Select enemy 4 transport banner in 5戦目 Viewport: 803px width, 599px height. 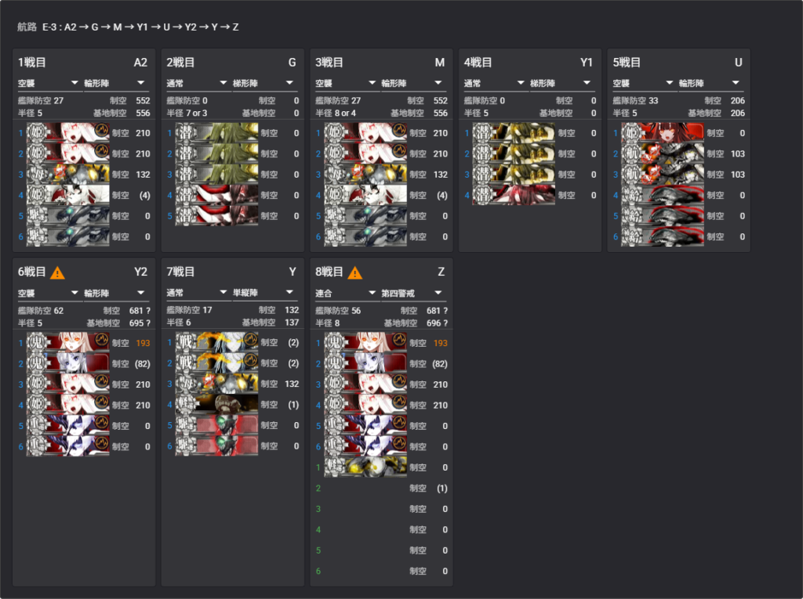663,195
